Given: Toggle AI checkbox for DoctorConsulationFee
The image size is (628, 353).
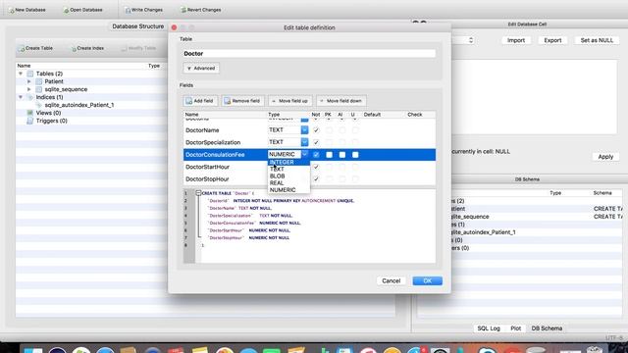Looking at the screenshot, I should (342, 155).
